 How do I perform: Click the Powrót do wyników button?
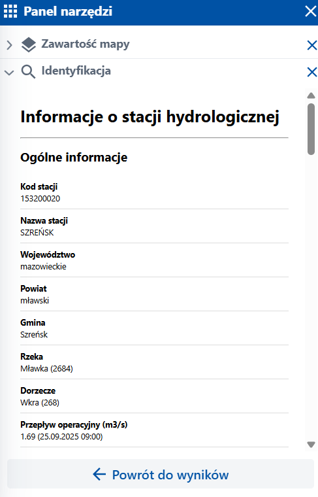pyautogui.click(x=161, y=474)
